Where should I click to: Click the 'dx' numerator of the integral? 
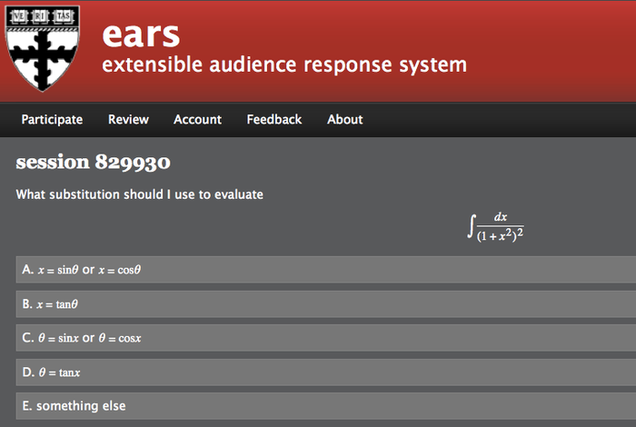(x=501, y=217)
